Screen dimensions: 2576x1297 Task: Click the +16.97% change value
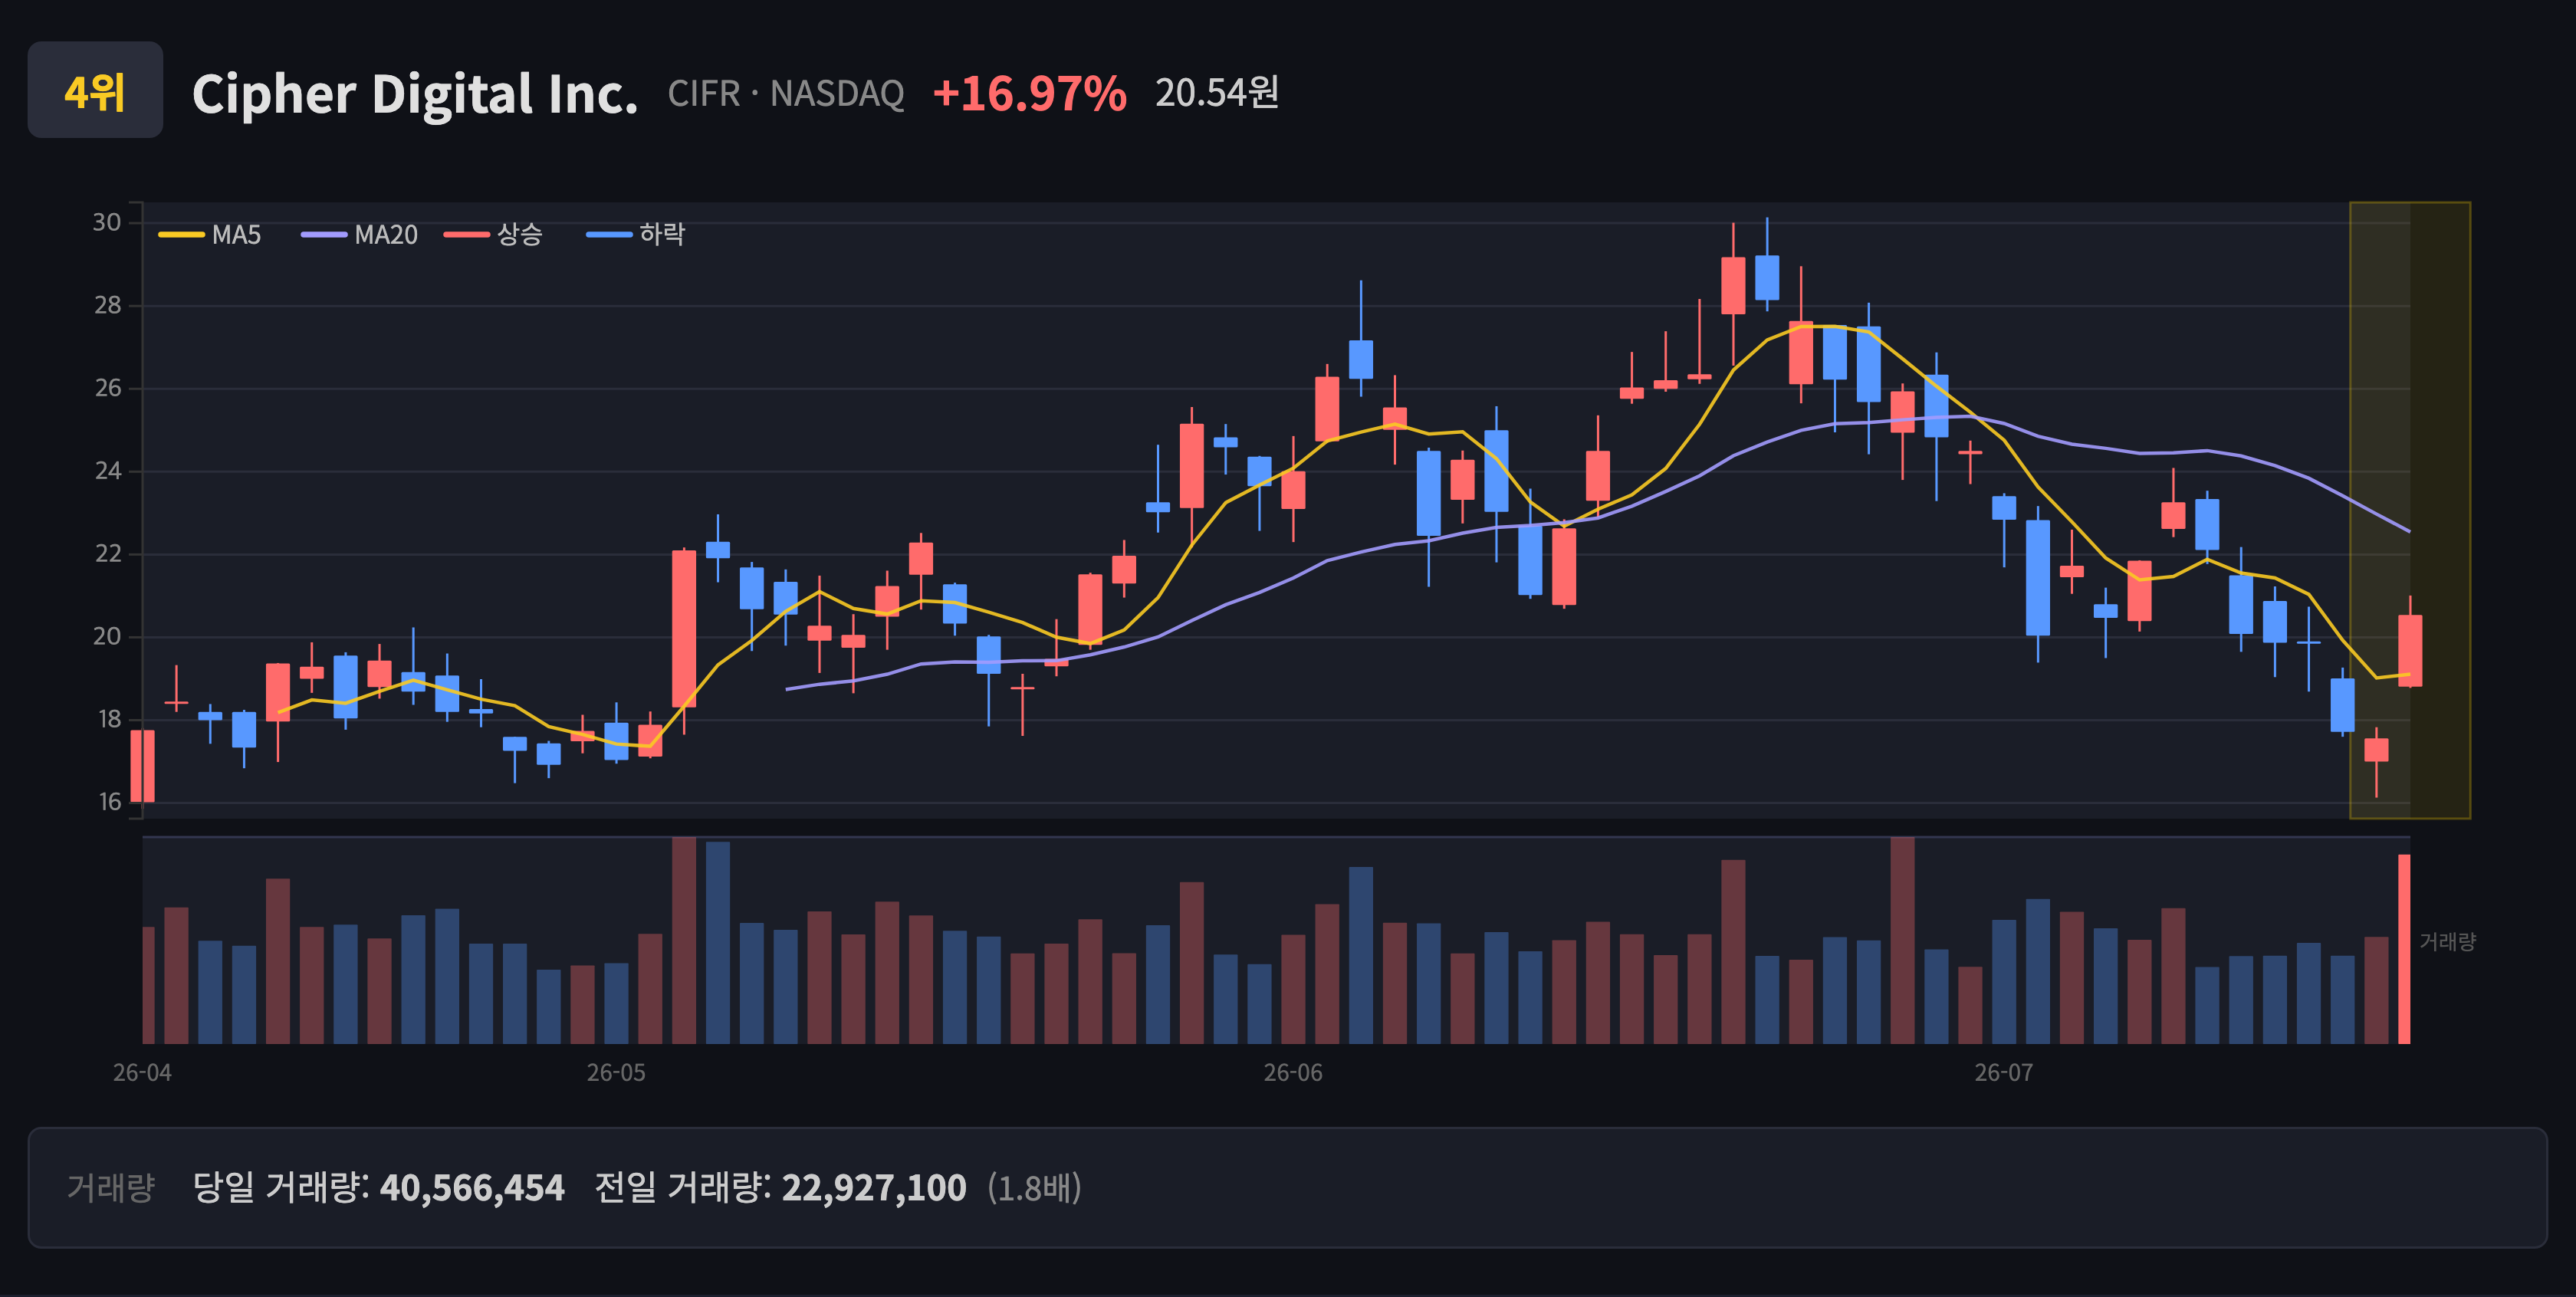tap(1029, 93)
